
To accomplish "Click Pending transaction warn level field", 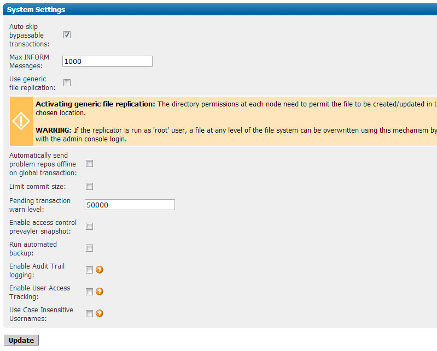I will [x=130, y=205].
